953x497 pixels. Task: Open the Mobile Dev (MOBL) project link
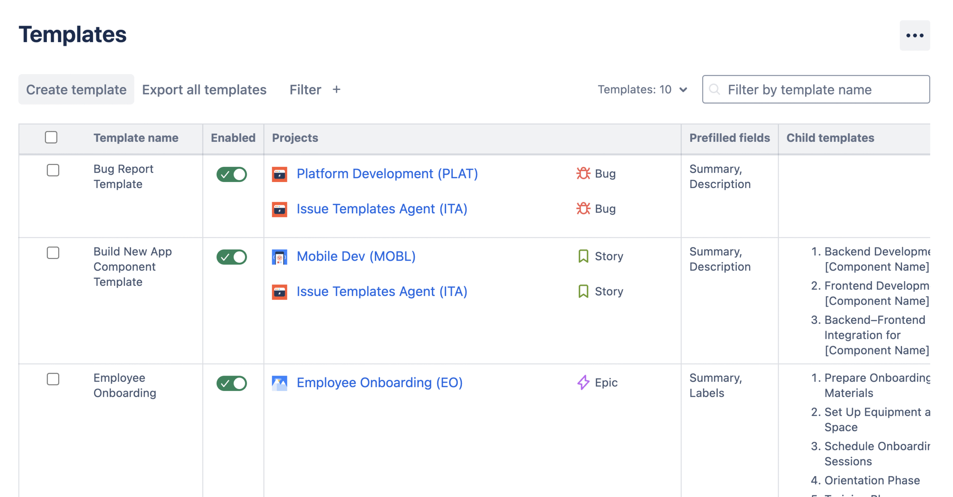tap(356, 256)
